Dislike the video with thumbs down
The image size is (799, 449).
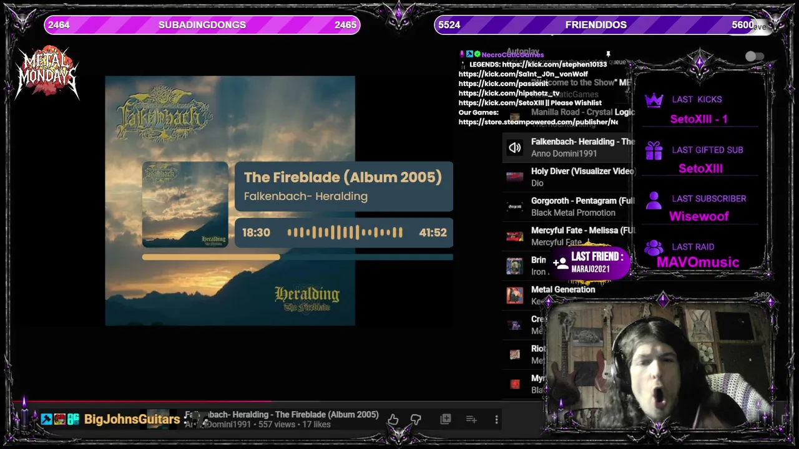click(x=416, y=420)
